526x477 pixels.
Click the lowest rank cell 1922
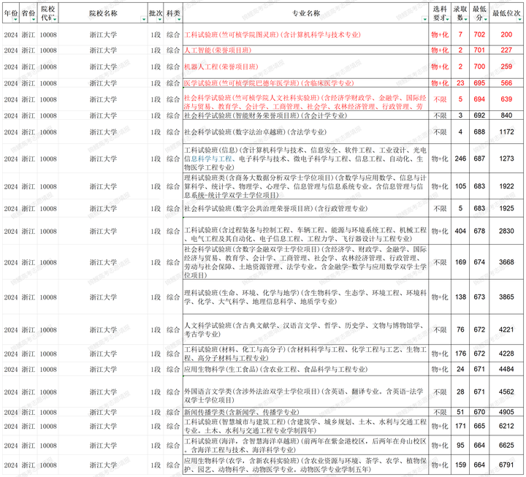pos(506,186)
